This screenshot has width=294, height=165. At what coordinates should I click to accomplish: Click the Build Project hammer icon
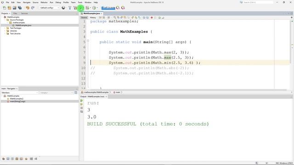70,8
